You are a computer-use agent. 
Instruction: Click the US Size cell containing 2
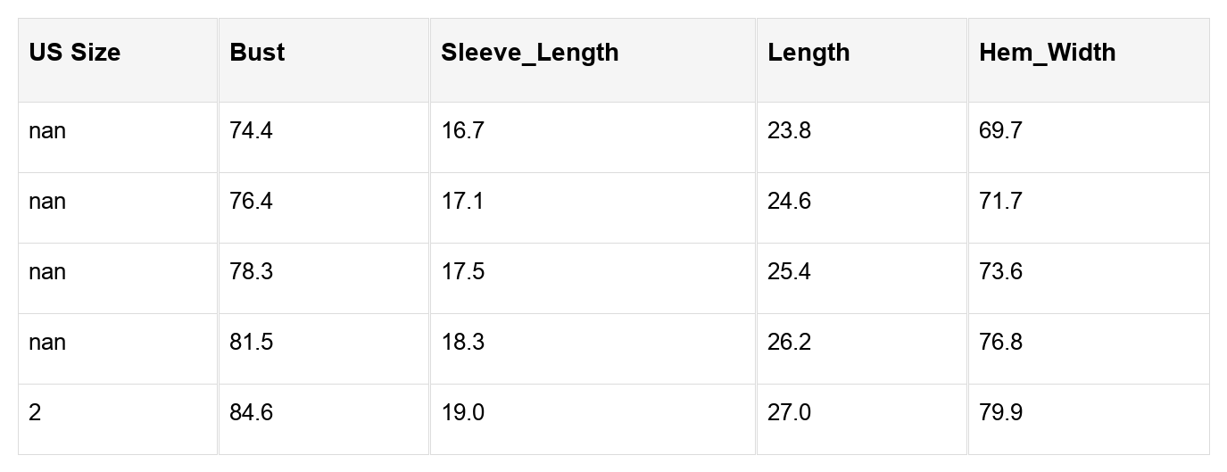tap(35, 413)
